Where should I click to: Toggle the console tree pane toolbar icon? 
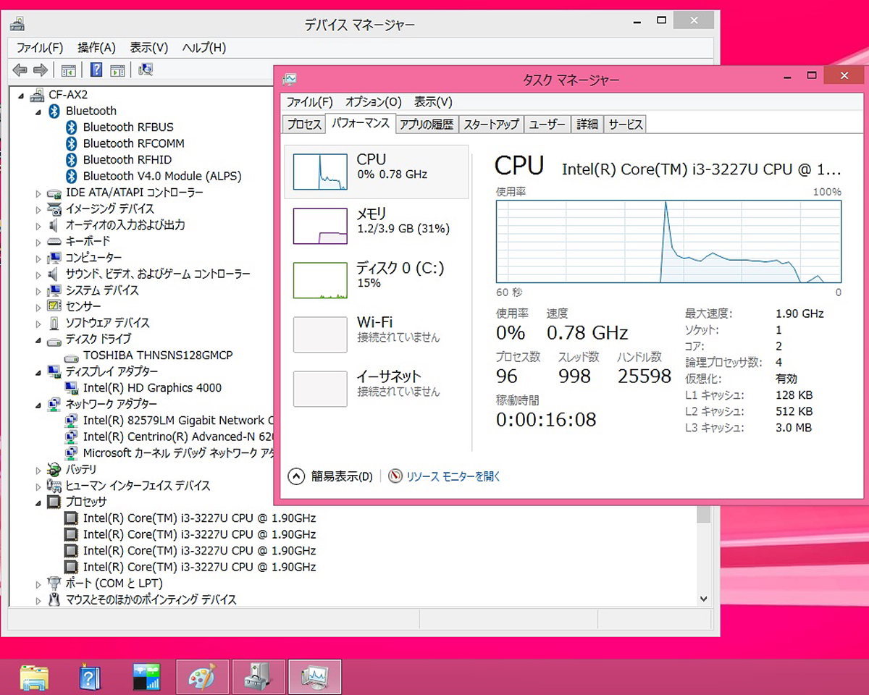(x=69, y=70)
